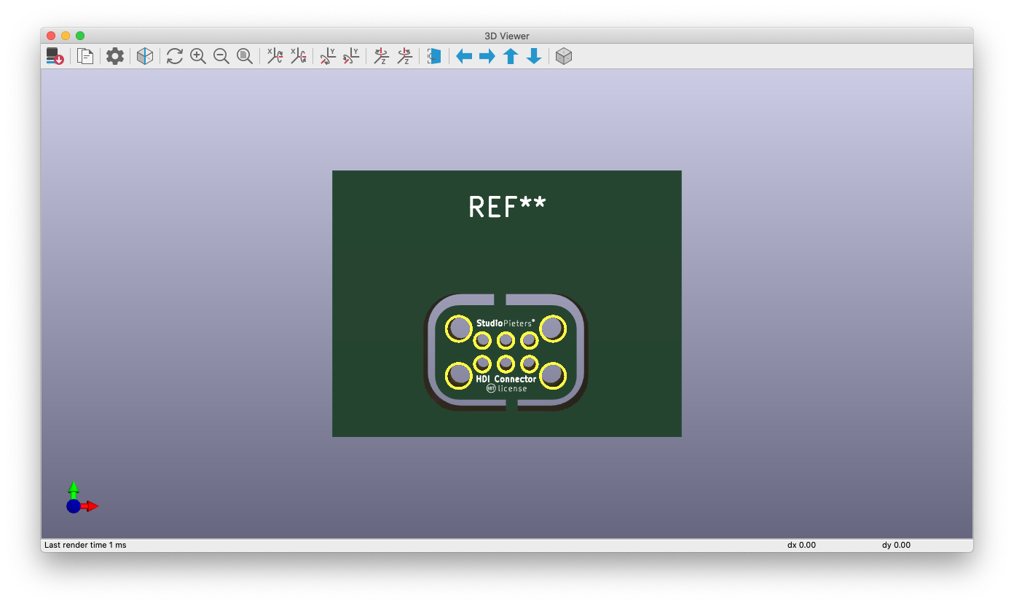Click the dx 0.00 status field
The width and height of the screenshot is (1014, 606).
[801, 545]
